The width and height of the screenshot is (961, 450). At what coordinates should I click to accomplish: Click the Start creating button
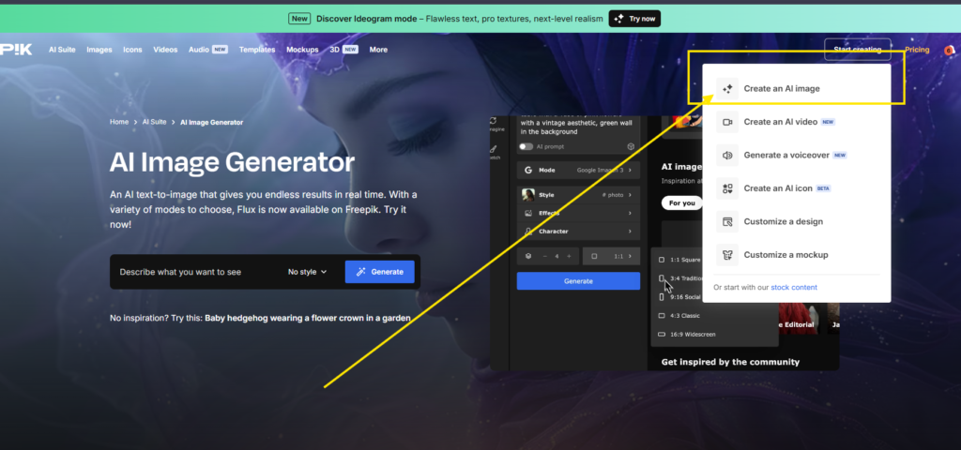pyautogui.click(x=858, y=50)
